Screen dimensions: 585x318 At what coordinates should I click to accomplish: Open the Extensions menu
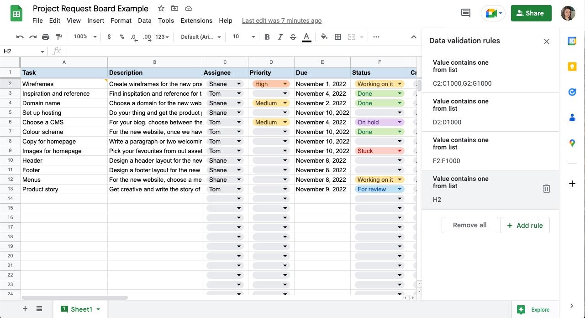point(196,21)
